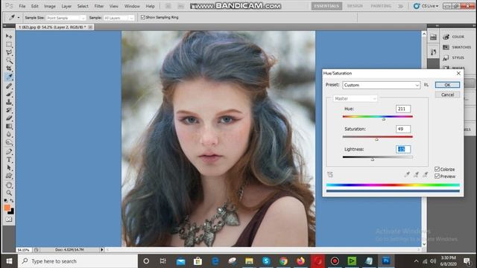Select the Eraser tool
Screen dimensions: 477x268
pyautogui.click(x=9, y=118)
